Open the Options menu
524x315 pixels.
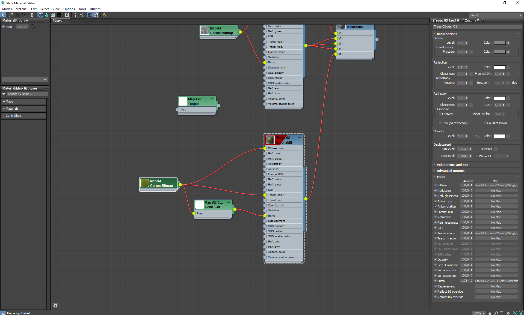click(69, 9)
